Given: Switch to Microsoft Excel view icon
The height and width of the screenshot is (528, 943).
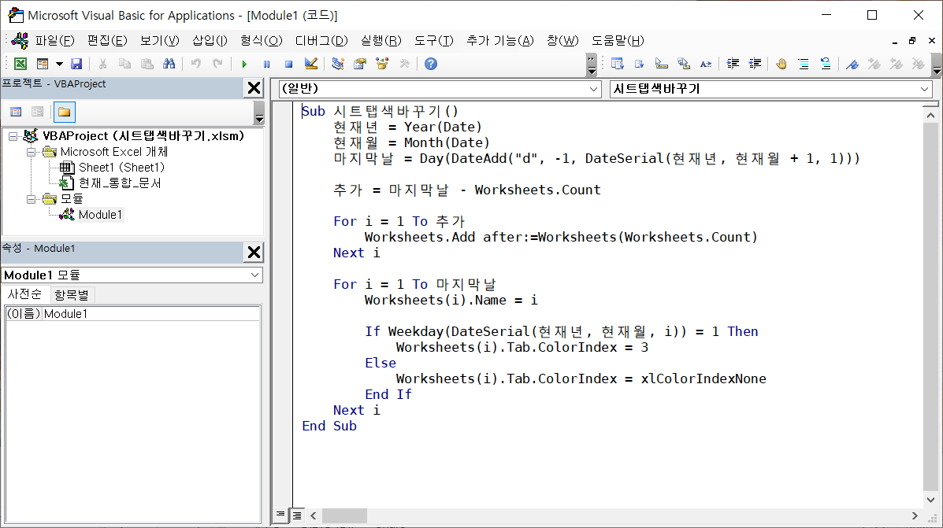Looking at the screenshot, I should coord(20,64).
